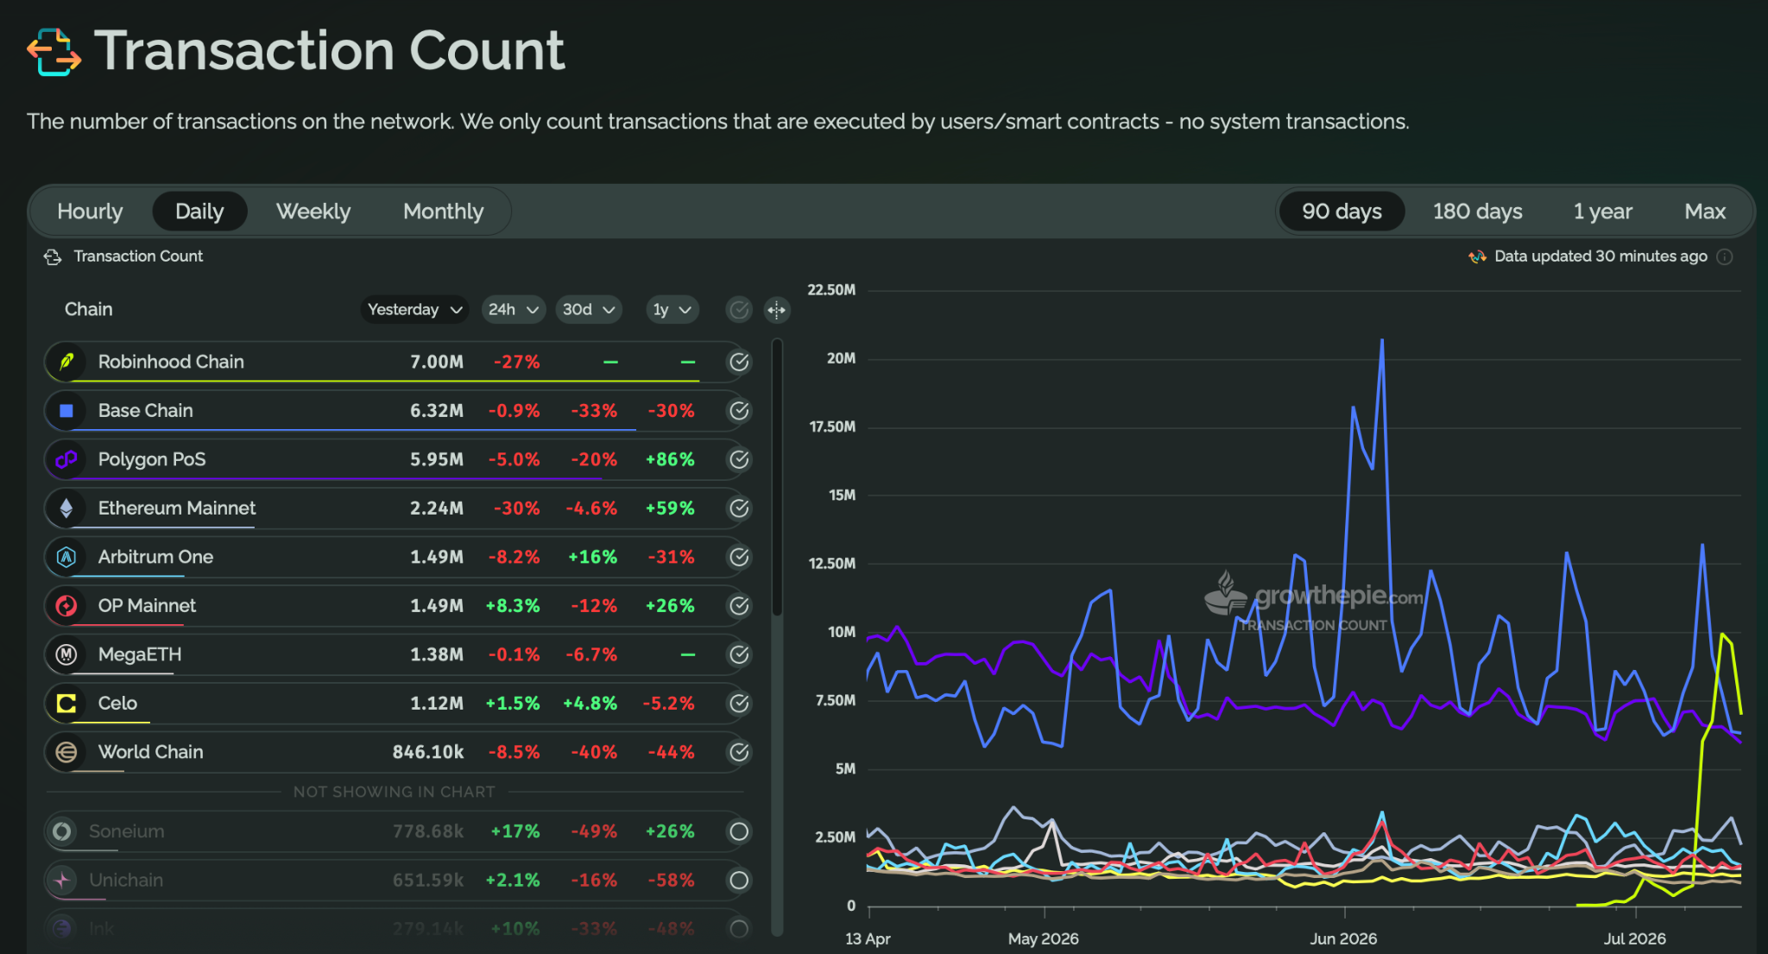Image resolution: width=1768 pixels, height=954 pixels.
Task: Open the Yesterday column dropdown
Action: pyautogui.click(x=414, y=309)
